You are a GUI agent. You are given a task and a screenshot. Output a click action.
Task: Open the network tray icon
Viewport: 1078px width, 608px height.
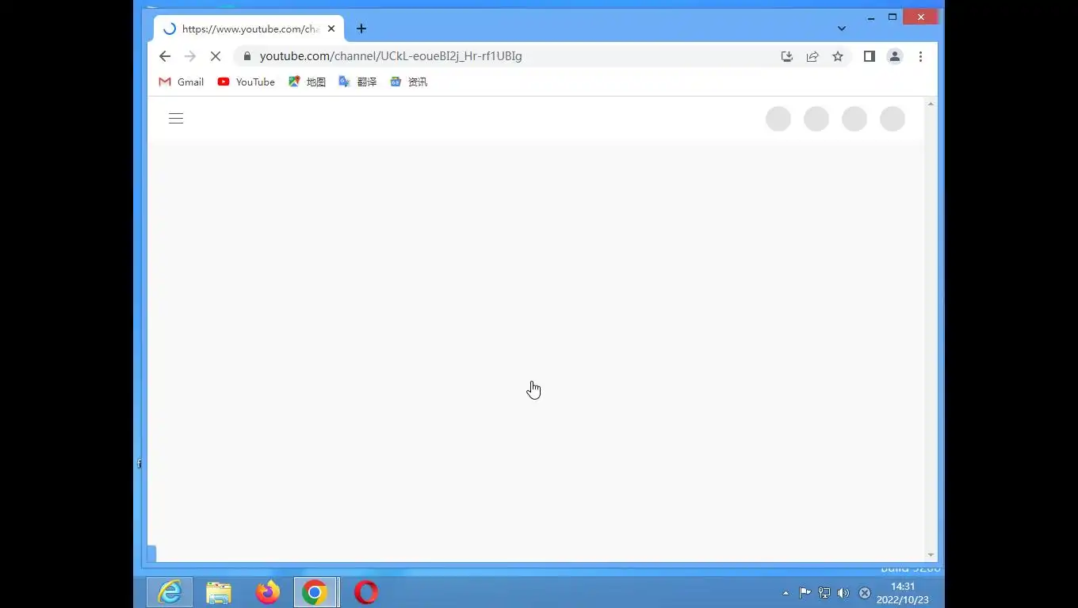[x=824, y=593]
